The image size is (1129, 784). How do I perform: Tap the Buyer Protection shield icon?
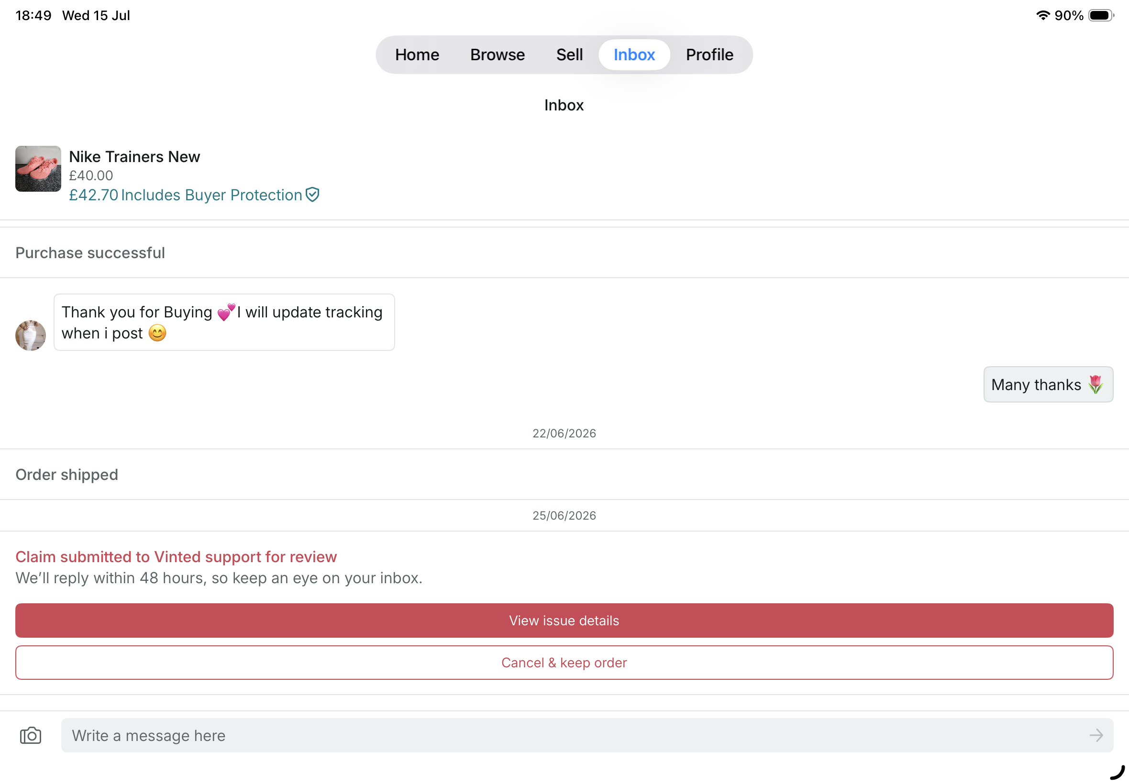312,195
